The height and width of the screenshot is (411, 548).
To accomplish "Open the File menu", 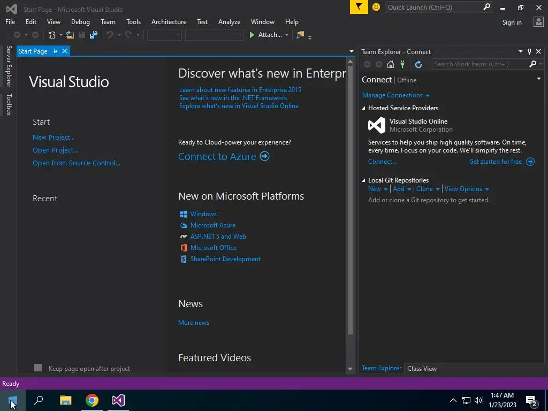I will tap(10, 21).
